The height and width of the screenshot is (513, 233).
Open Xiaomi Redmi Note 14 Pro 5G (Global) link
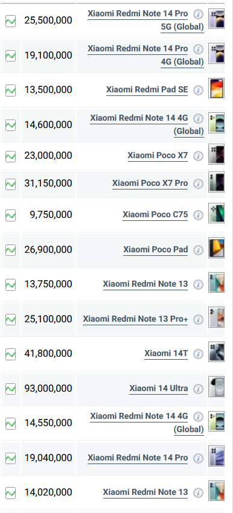coord(145,21)
